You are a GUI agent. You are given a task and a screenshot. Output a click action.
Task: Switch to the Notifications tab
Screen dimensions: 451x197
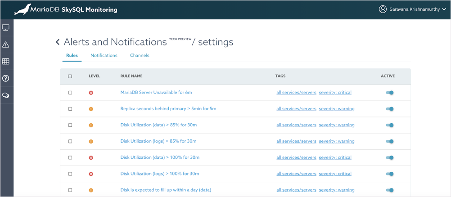pos(104,56)
